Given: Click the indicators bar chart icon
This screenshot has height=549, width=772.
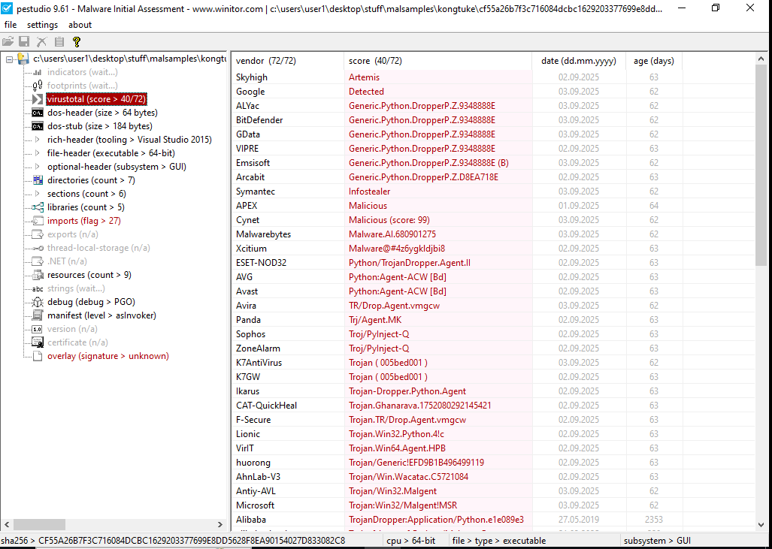Looking at the screenshot, I should pos(38,72).
